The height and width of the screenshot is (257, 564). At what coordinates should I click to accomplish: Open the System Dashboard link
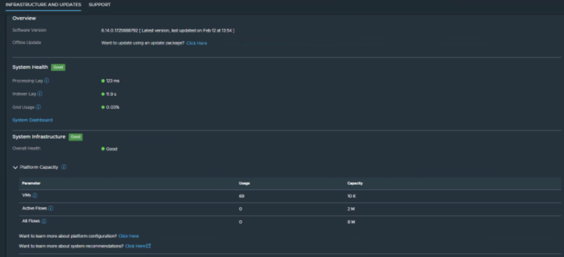(x=32, y=120)
